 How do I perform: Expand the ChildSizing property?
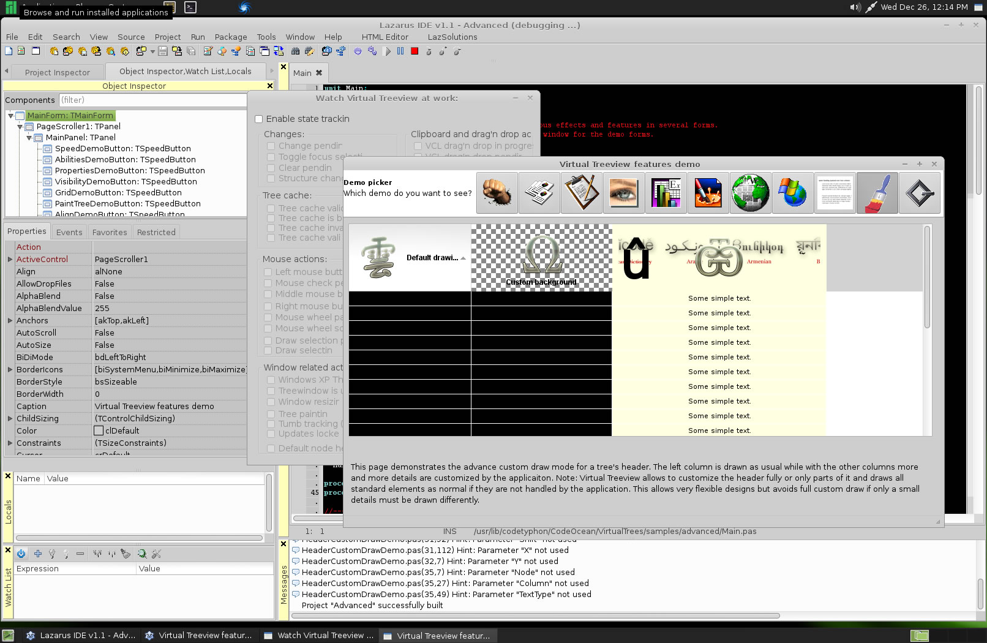(10, 418)
